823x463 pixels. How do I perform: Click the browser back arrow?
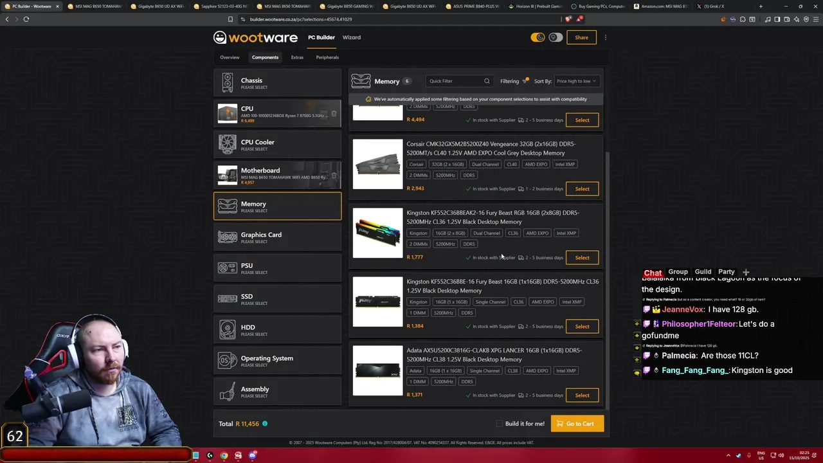point(7,19)
